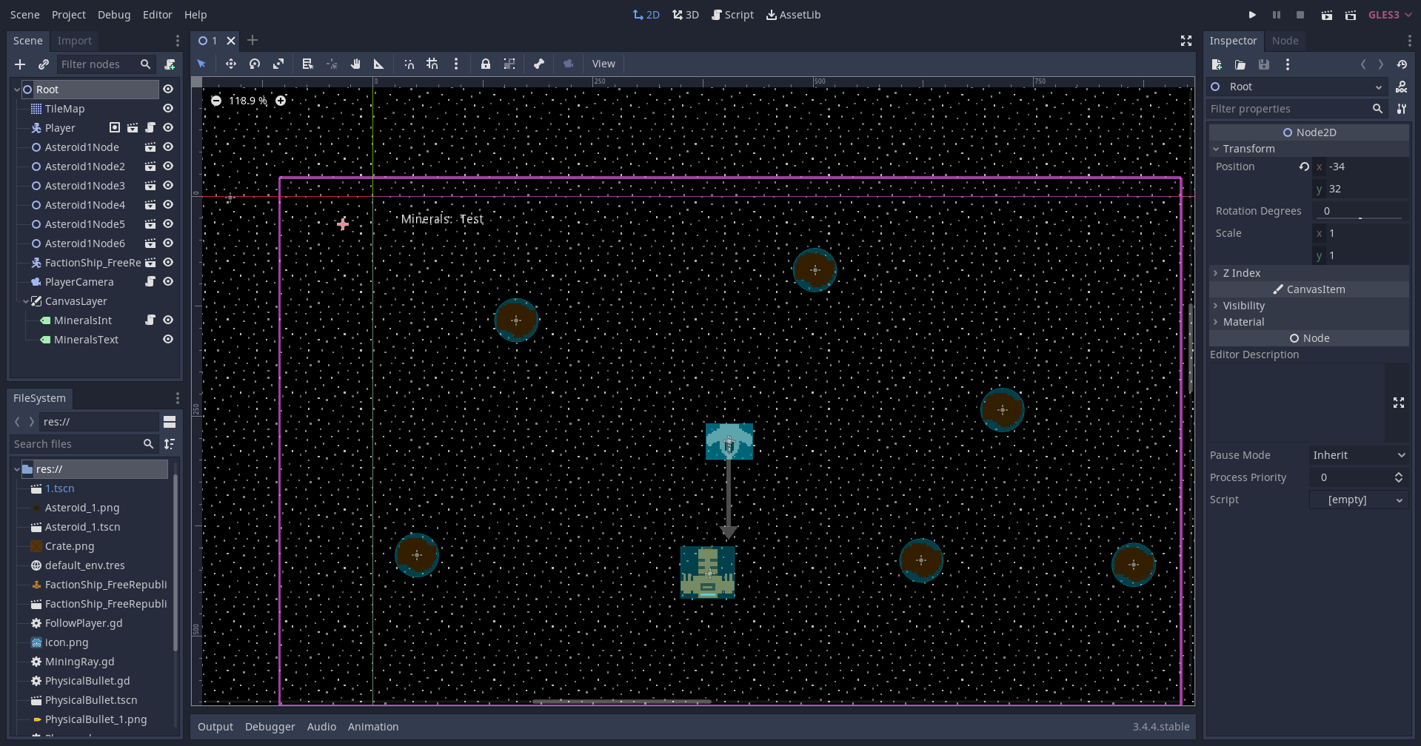This screenshot has width=1421, height=746.
Task: Instance a child scene link icon
Action: pos(44,64)
